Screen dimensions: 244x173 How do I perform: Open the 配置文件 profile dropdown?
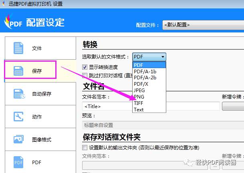[203, 25]
